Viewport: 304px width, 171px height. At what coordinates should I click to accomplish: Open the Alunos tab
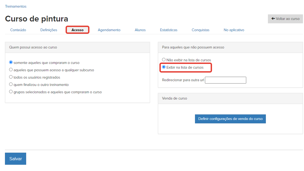[x=140, y=30]
